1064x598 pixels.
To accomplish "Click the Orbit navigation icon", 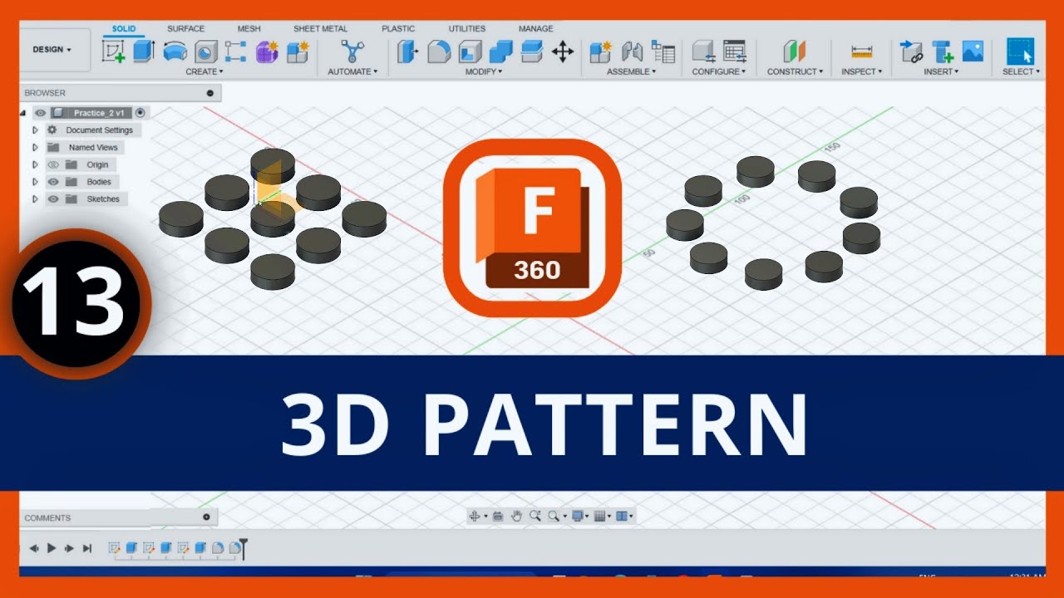I will 475,516.
